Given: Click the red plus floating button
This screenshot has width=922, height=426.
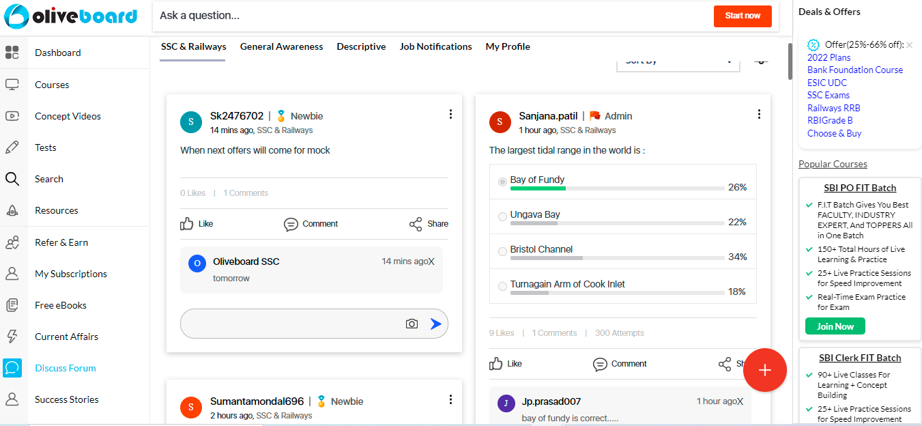Looking at the screenshot, I should [x=765, y=370].
